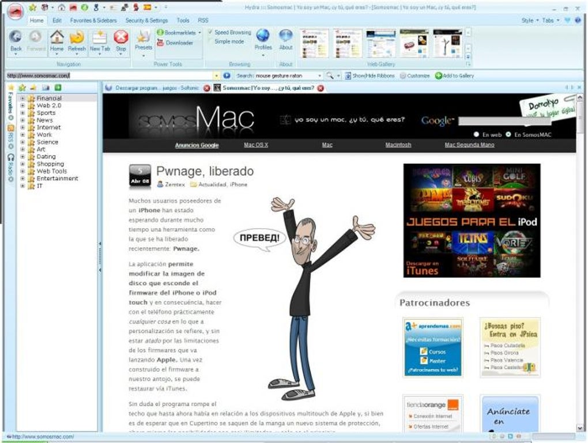
Task: Click the Show/Hide Ribbons button
Action: click(370, 75)
